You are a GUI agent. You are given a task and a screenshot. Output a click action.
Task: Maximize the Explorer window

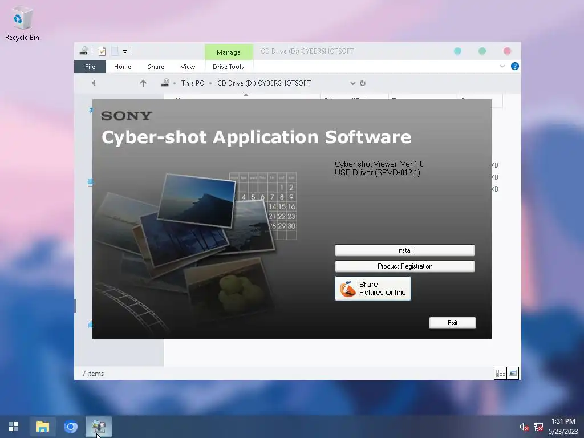point(482,51)
